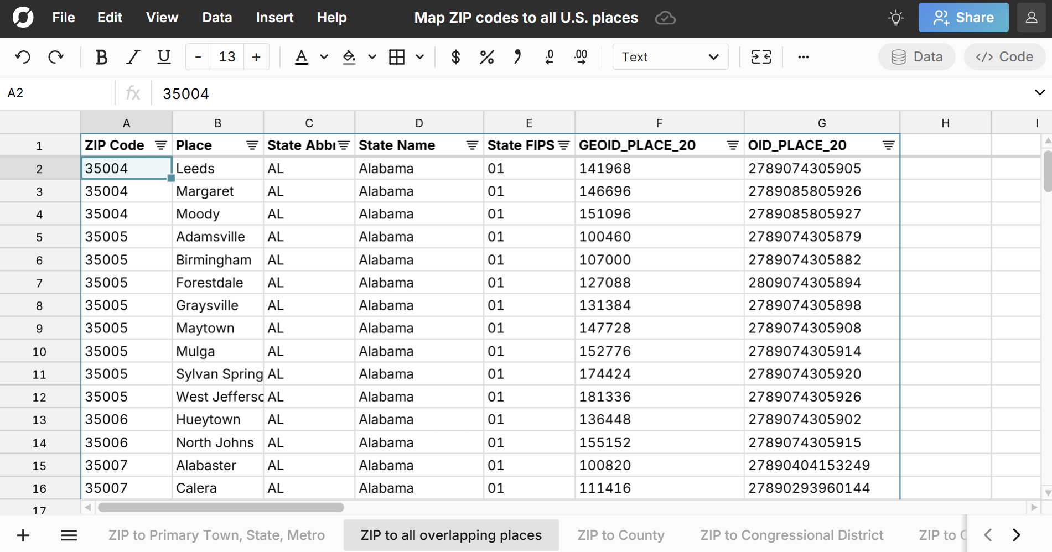The height and width of the screenshot is (552, 1052).
Task: Increase decimal places
Action: click(x=581, y=56)
